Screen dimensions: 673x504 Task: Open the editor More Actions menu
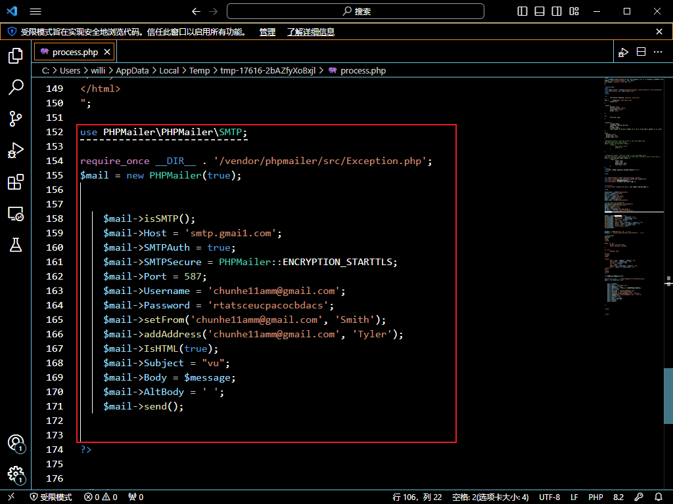click(x=659, y=52)
